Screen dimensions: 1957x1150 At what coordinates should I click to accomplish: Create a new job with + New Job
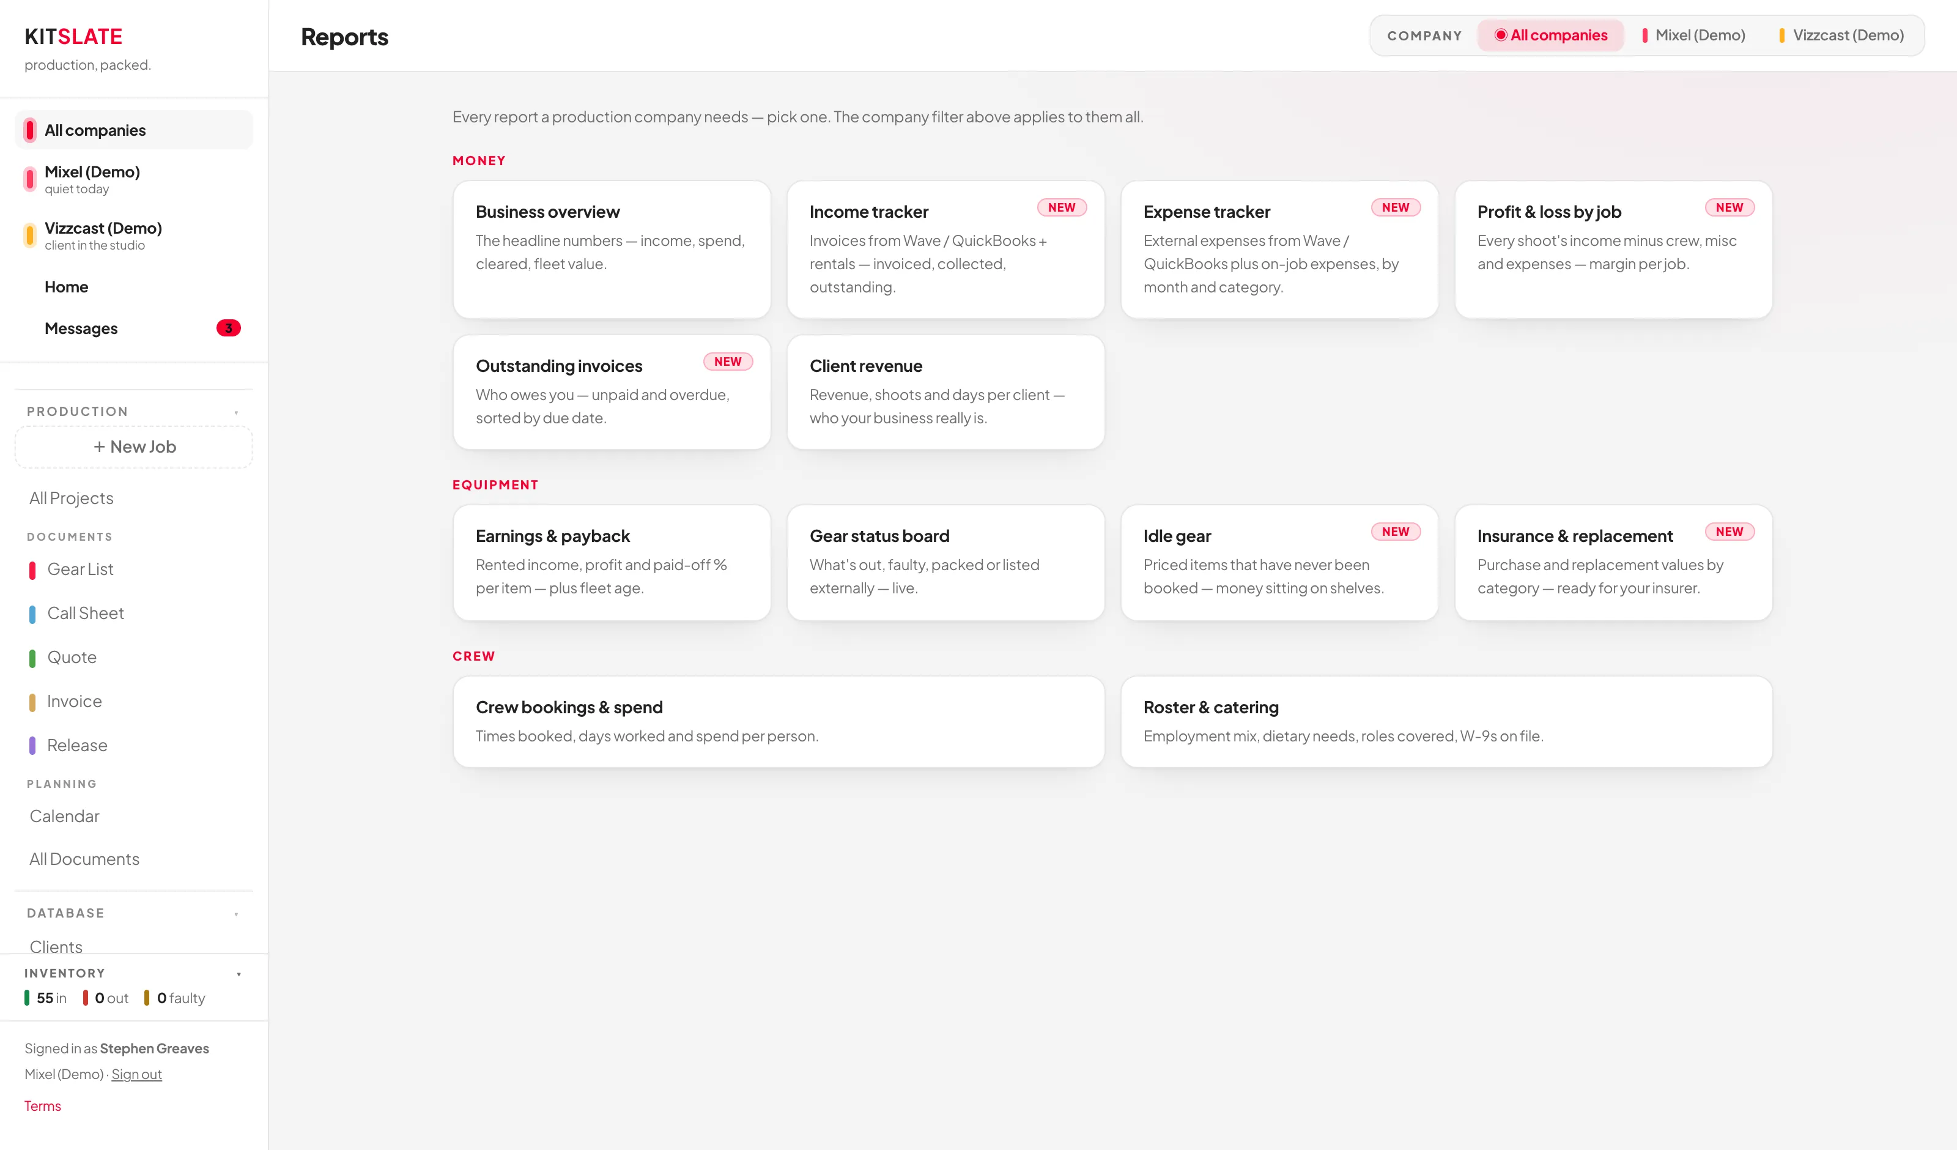click(x=133, y=447)
